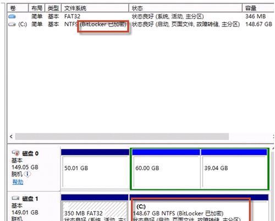275x221 pixels.
Task: Sort by the 容量 column header
Action: coord(258,8)
